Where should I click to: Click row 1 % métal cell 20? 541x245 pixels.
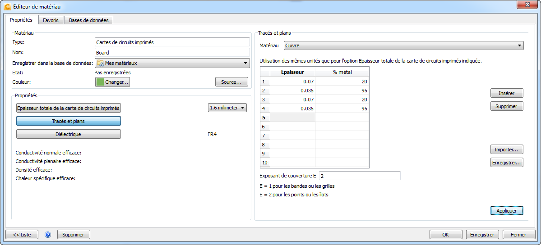[342, 82]
